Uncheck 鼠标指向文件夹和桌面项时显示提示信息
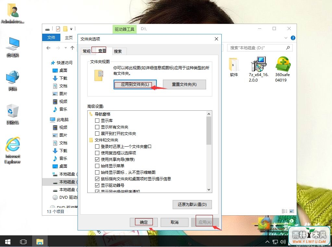The height and width of the screenshot is (247, 332). point(97,179)
